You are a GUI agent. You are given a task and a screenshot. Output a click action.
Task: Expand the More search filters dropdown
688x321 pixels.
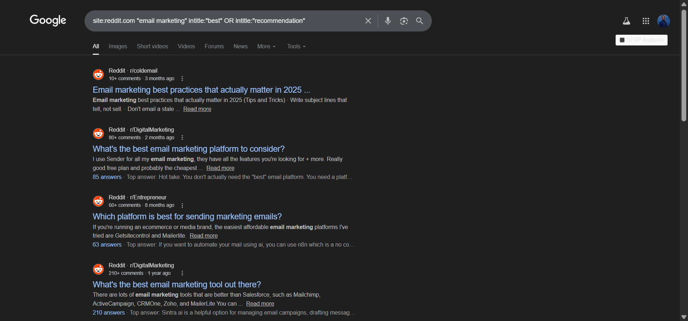[x=266, y=47]
